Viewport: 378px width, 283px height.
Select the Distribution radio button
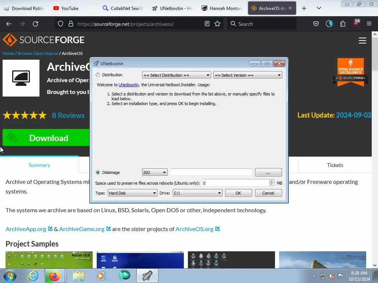pyautogui.click(x=97, y=75)
